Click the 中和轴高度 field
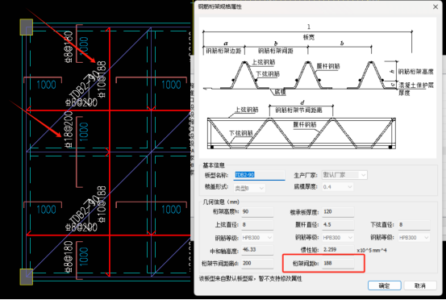 coord(257,250)
